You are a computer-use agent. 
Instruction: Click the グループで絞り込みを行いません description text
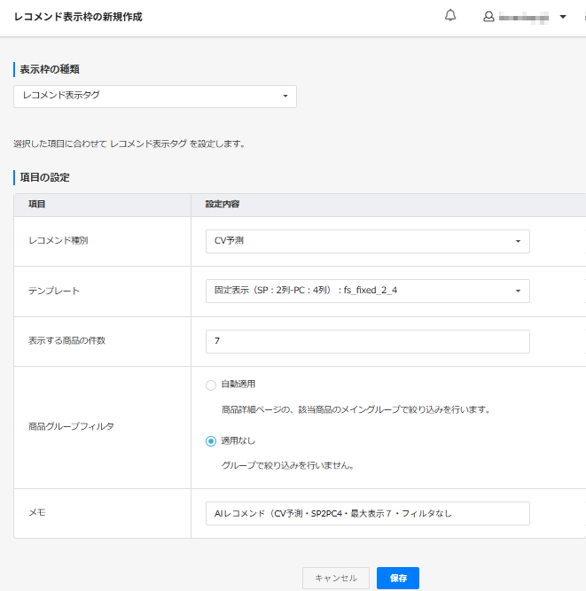point(288,465)
